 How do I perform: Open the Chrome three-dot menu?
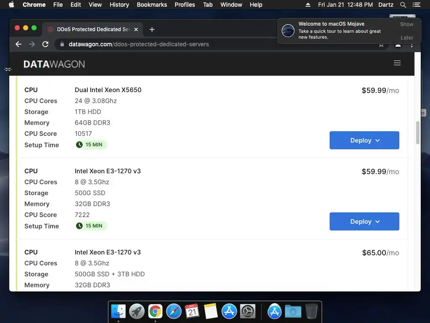[x=412, y=45]
